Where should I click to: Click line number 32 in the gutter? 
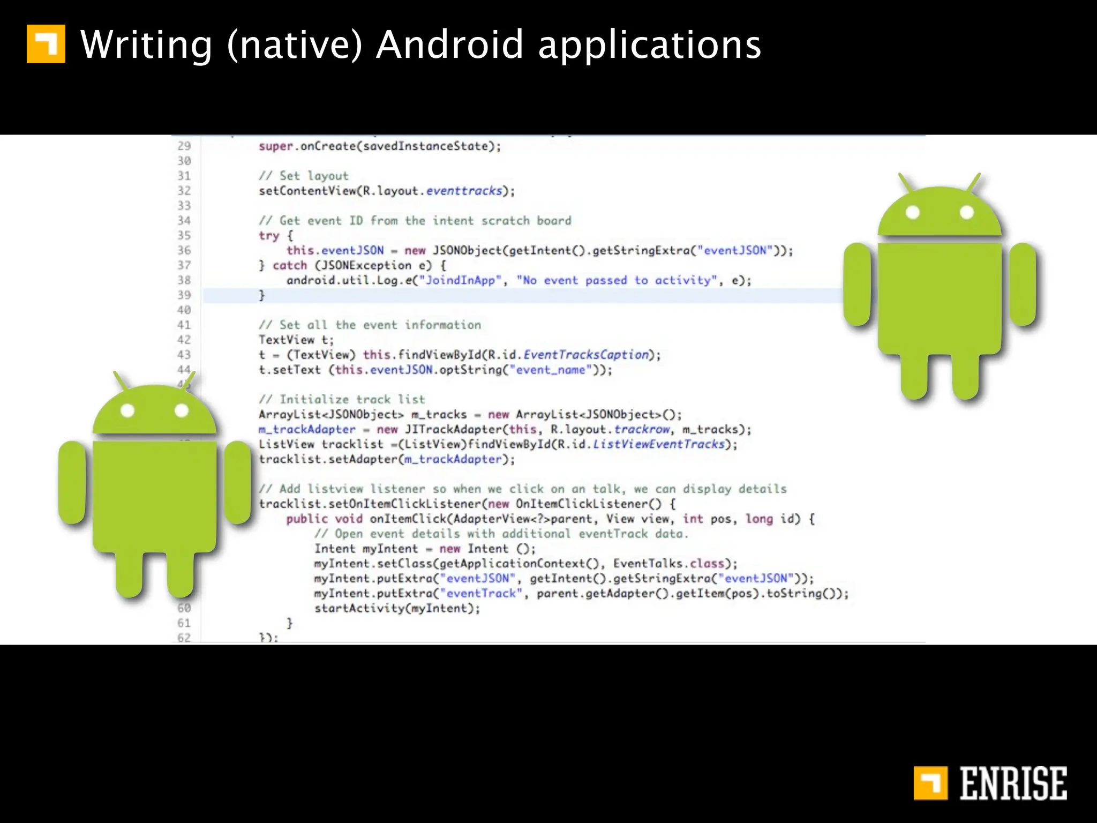pos(184,191)
